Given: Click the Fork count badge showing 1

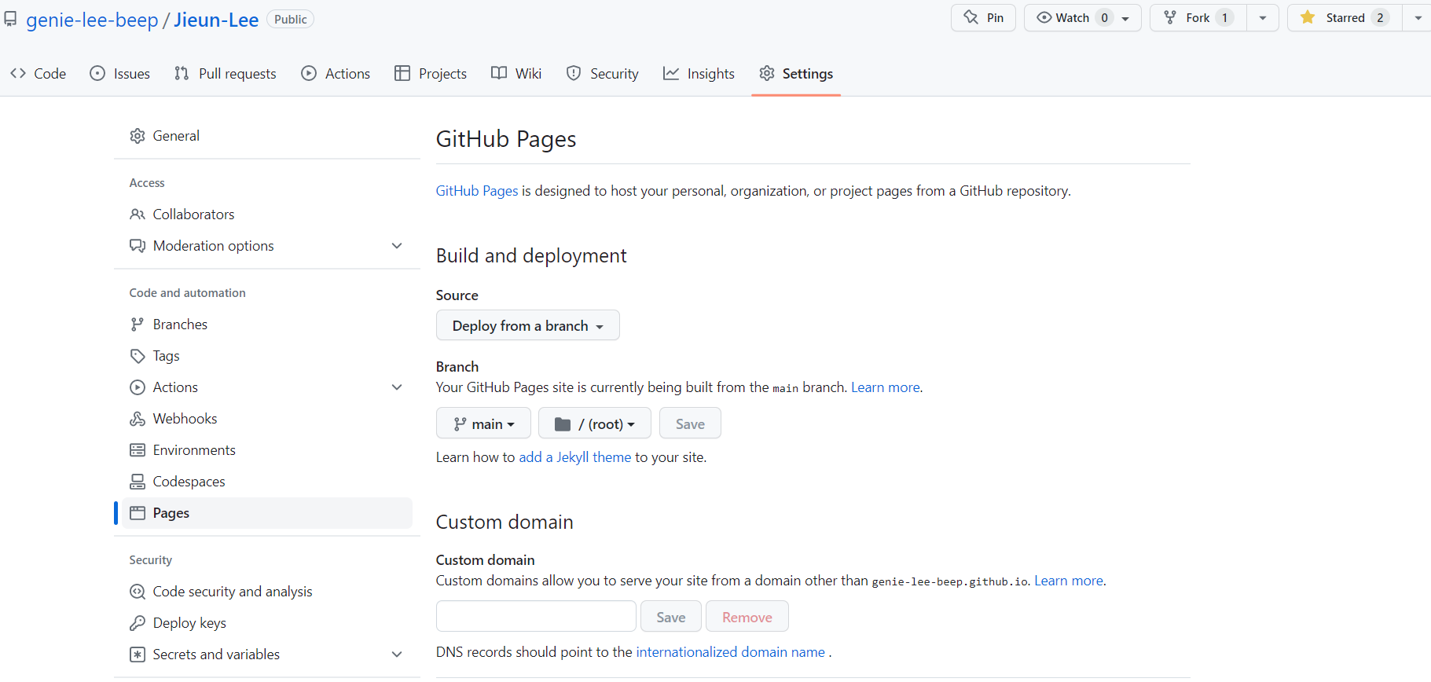Looking at the screenshot, I should coord(1224,18).
